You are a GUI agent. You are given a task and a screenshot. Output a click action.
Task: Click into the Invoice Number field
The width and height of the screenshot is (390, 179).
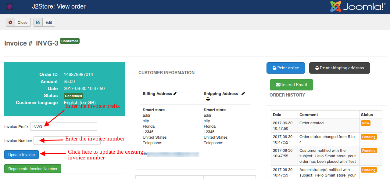point(67,141)
